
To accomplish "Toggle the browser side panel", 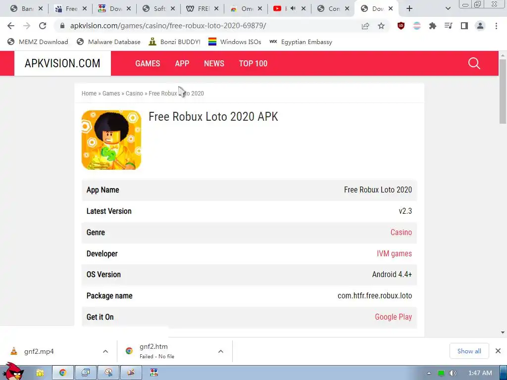I will point(464,26).
